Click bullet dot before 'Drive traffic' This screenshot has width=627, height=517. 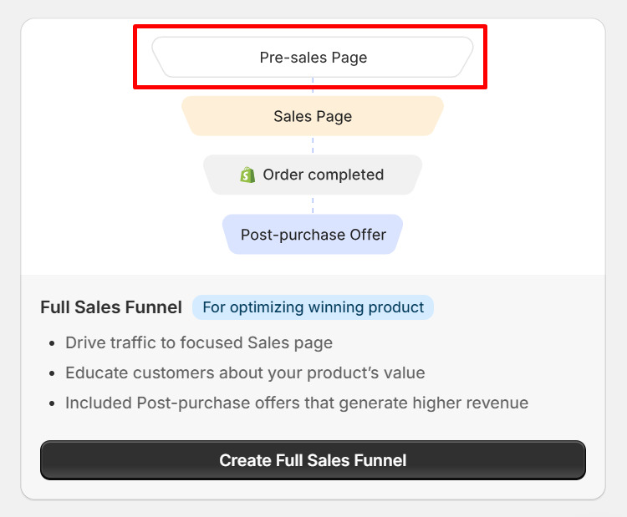pos(52,343)
